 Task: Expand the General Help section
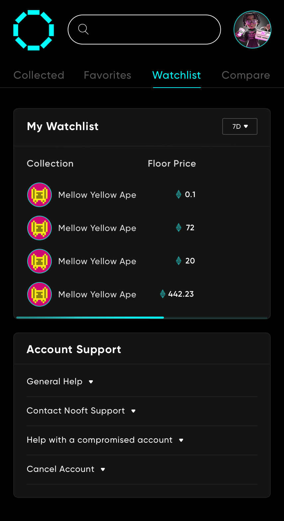click(x=60, y=382)
